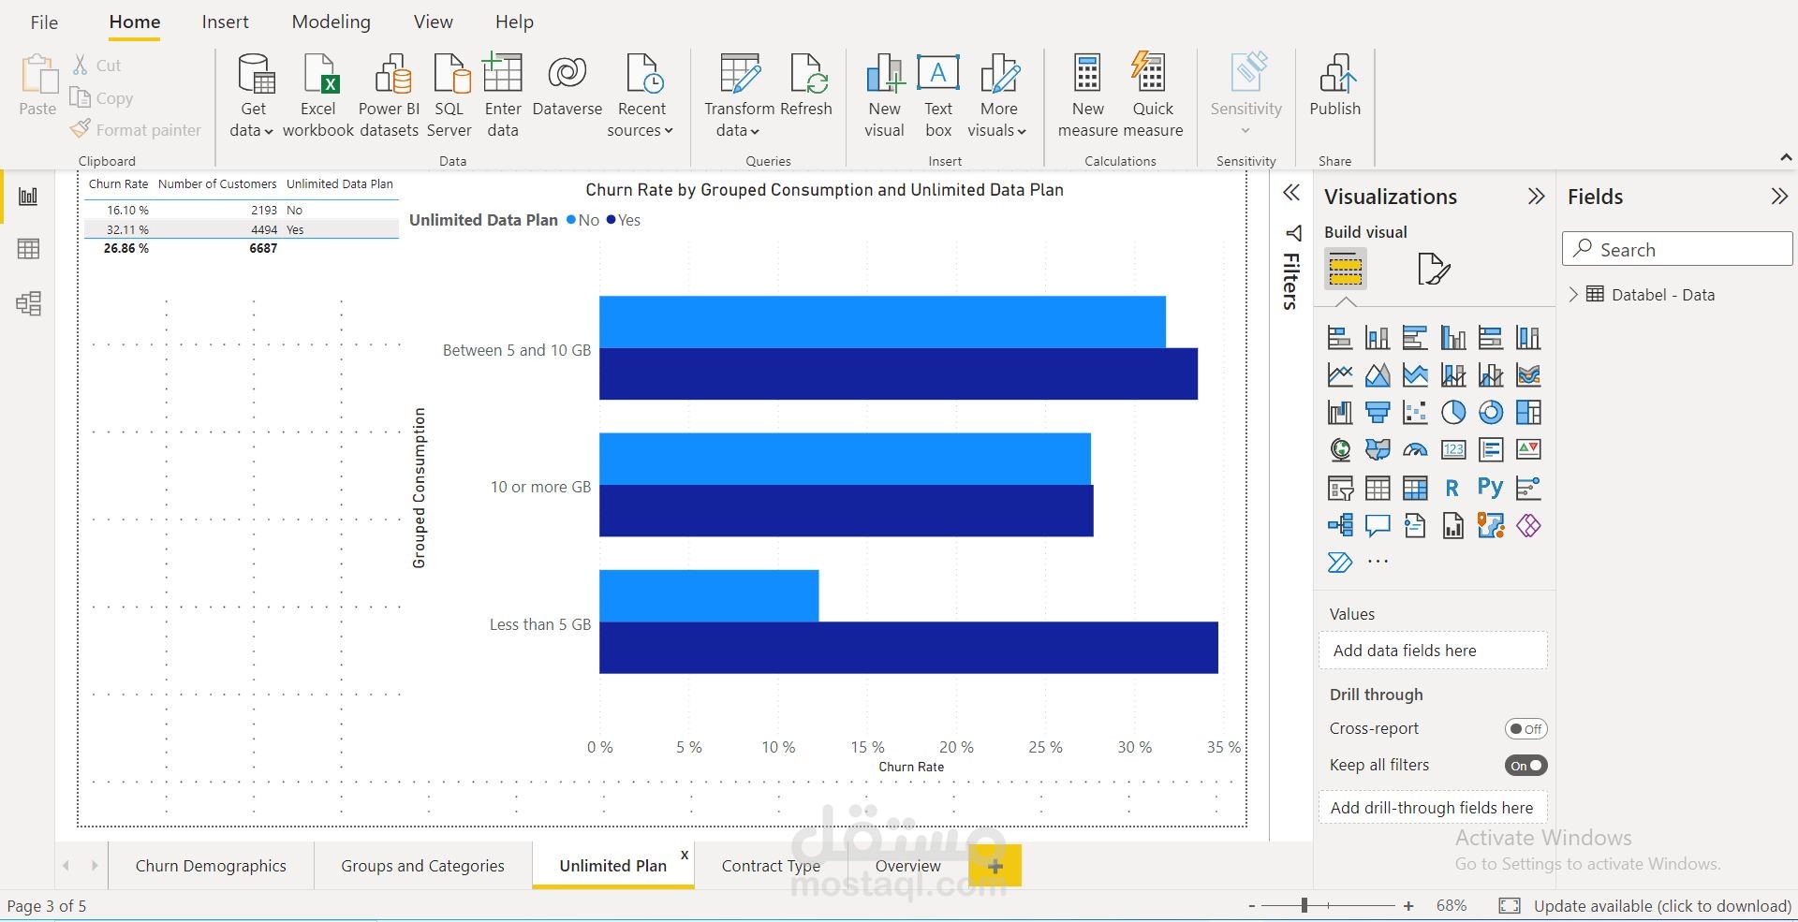
Task: Turn on the Cross-report toggle
Action: click(x=1526, y=729)
